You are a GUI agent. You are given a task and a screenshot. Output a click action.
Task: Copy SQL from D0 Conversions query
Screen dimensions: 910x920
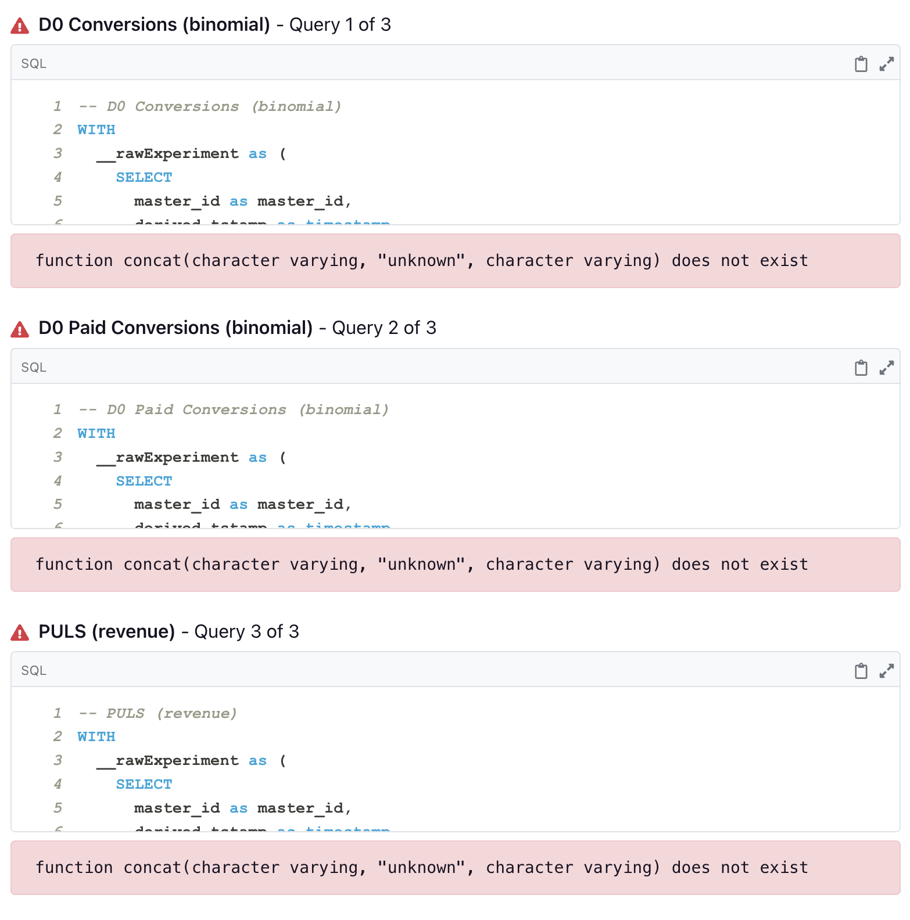(862, 63)
